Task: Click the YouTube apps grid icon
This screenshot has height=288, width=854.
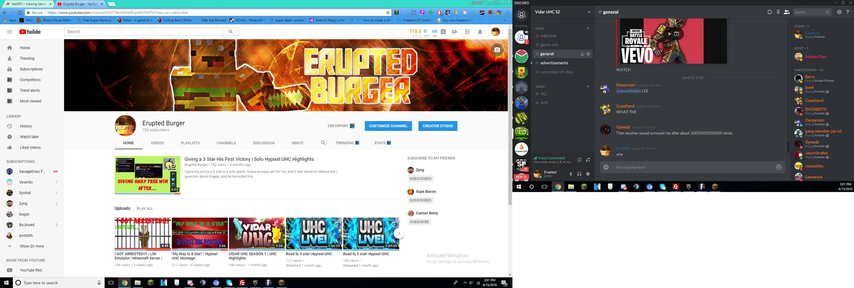Action: [x=467, y=32]
